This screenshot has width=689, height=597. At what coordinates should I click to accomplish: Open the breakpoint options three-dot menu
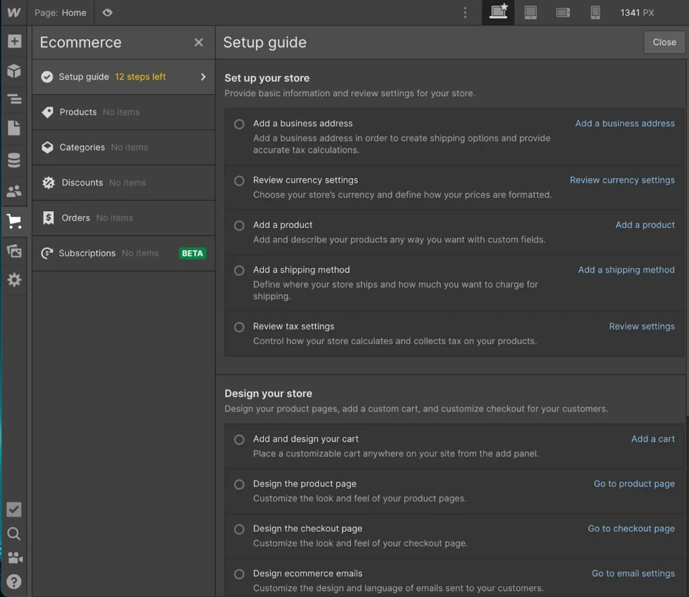pyautogui.click(x=465, y=12)
